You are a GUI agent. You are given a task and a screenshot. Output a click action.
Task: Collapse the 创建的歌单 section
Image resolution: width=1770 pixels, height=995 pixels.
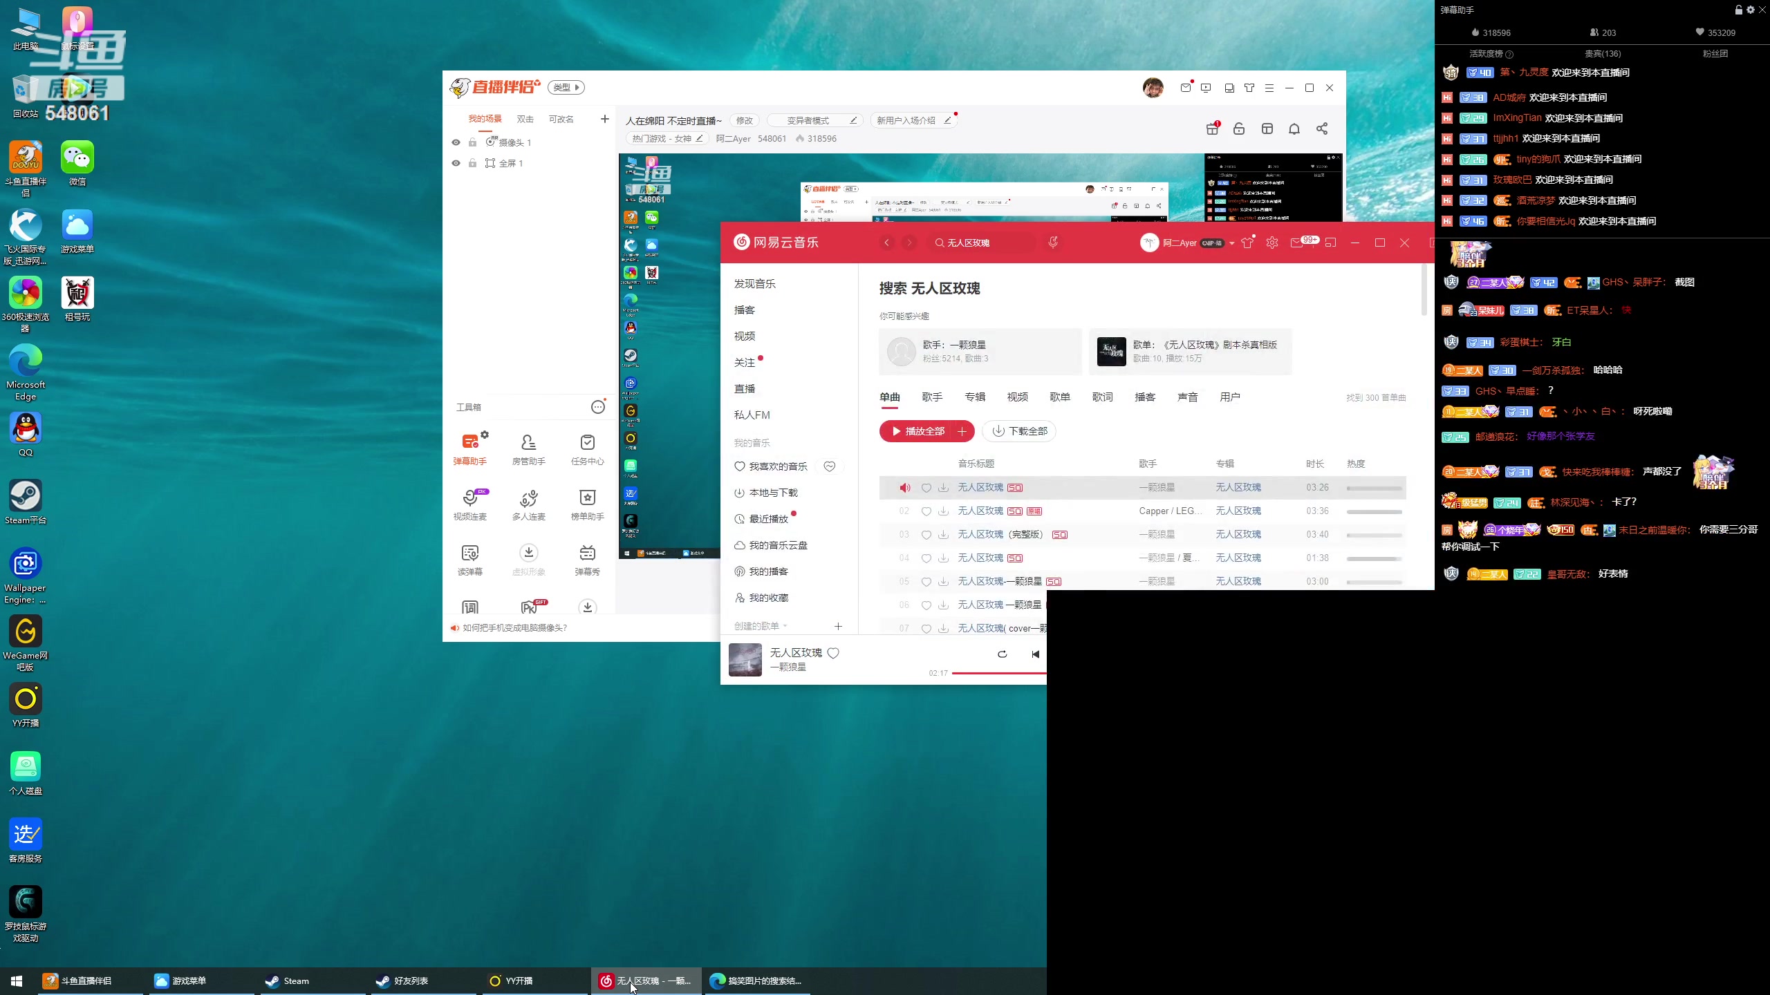click(x=761, y=626)
